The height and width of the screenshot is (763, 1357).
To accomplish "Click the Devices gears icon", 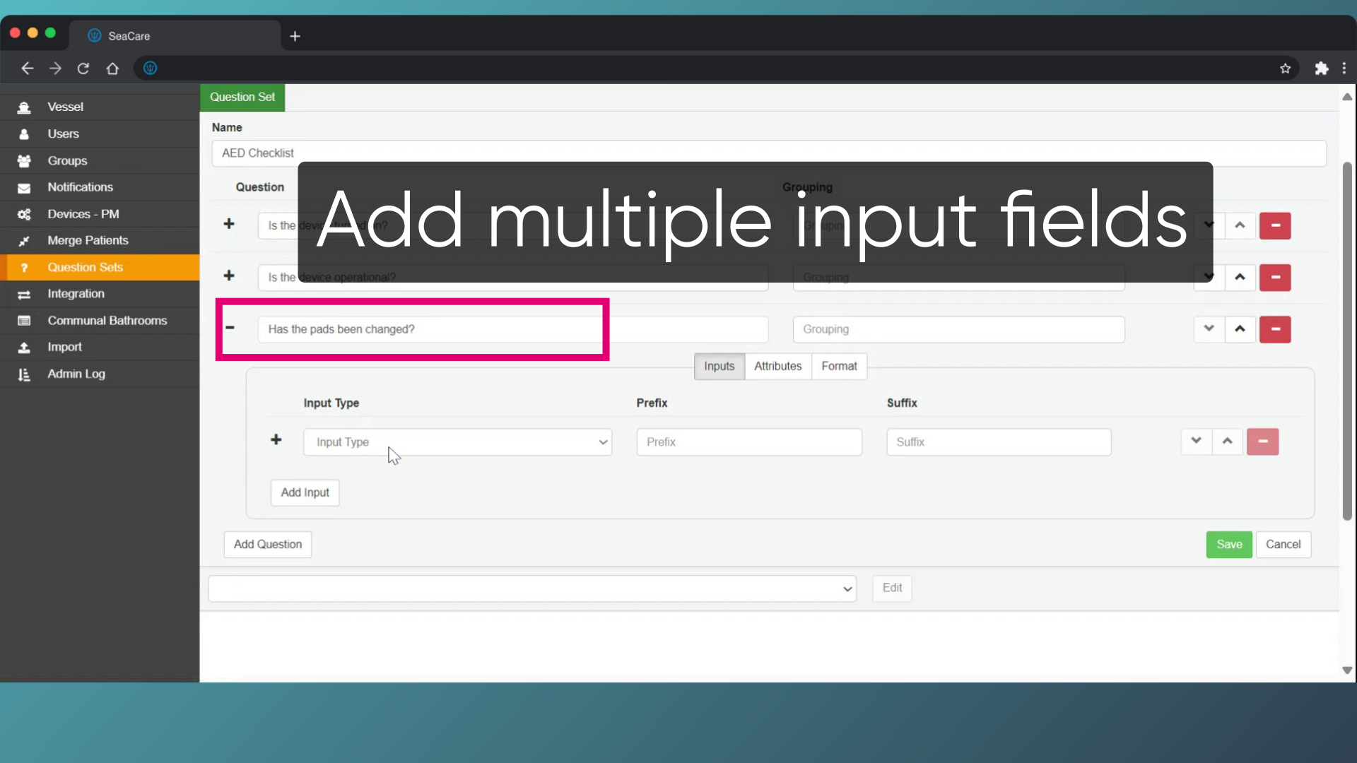I will click(24, 214).
